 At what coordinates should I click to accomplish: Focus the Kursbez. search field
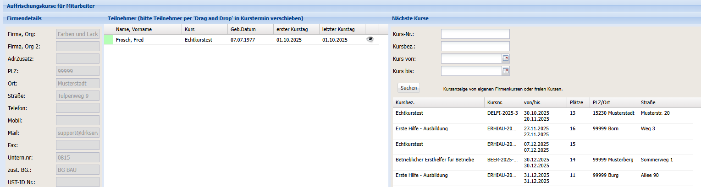pos(475,46)
